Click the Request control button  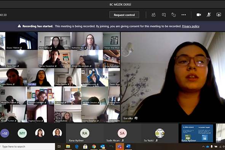pyautogui.click(x=124, y=15)
